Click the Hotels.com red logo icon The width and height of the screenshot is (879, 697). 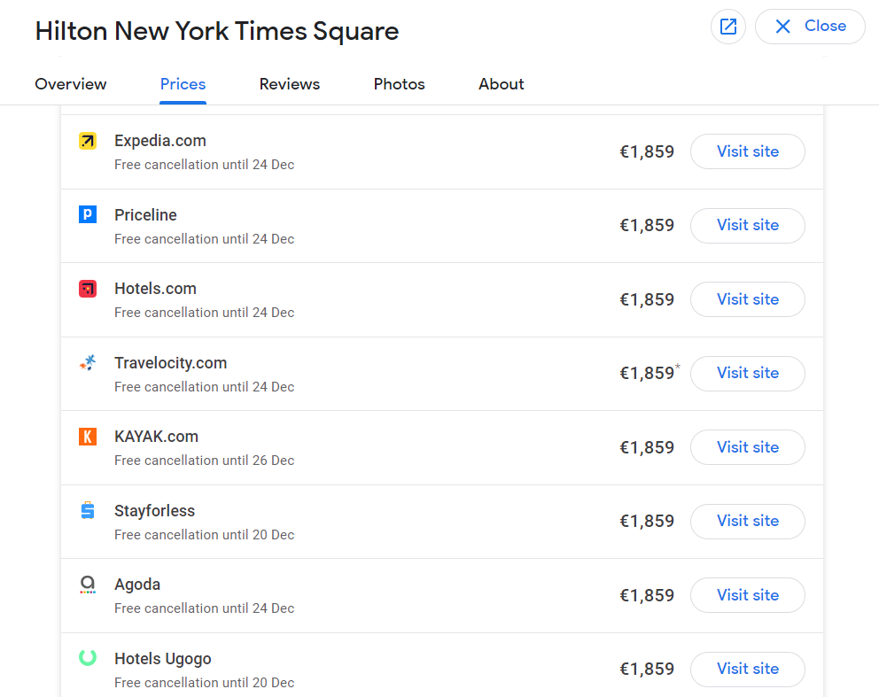(x=88, y=289)
